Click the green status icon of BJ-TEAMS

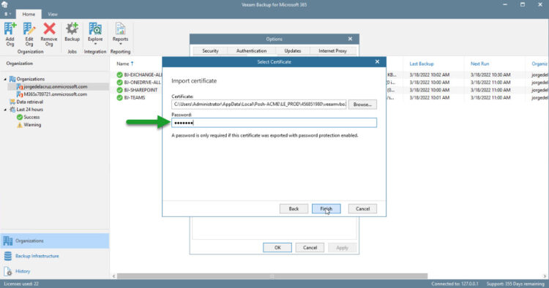[x=120, y=98]
